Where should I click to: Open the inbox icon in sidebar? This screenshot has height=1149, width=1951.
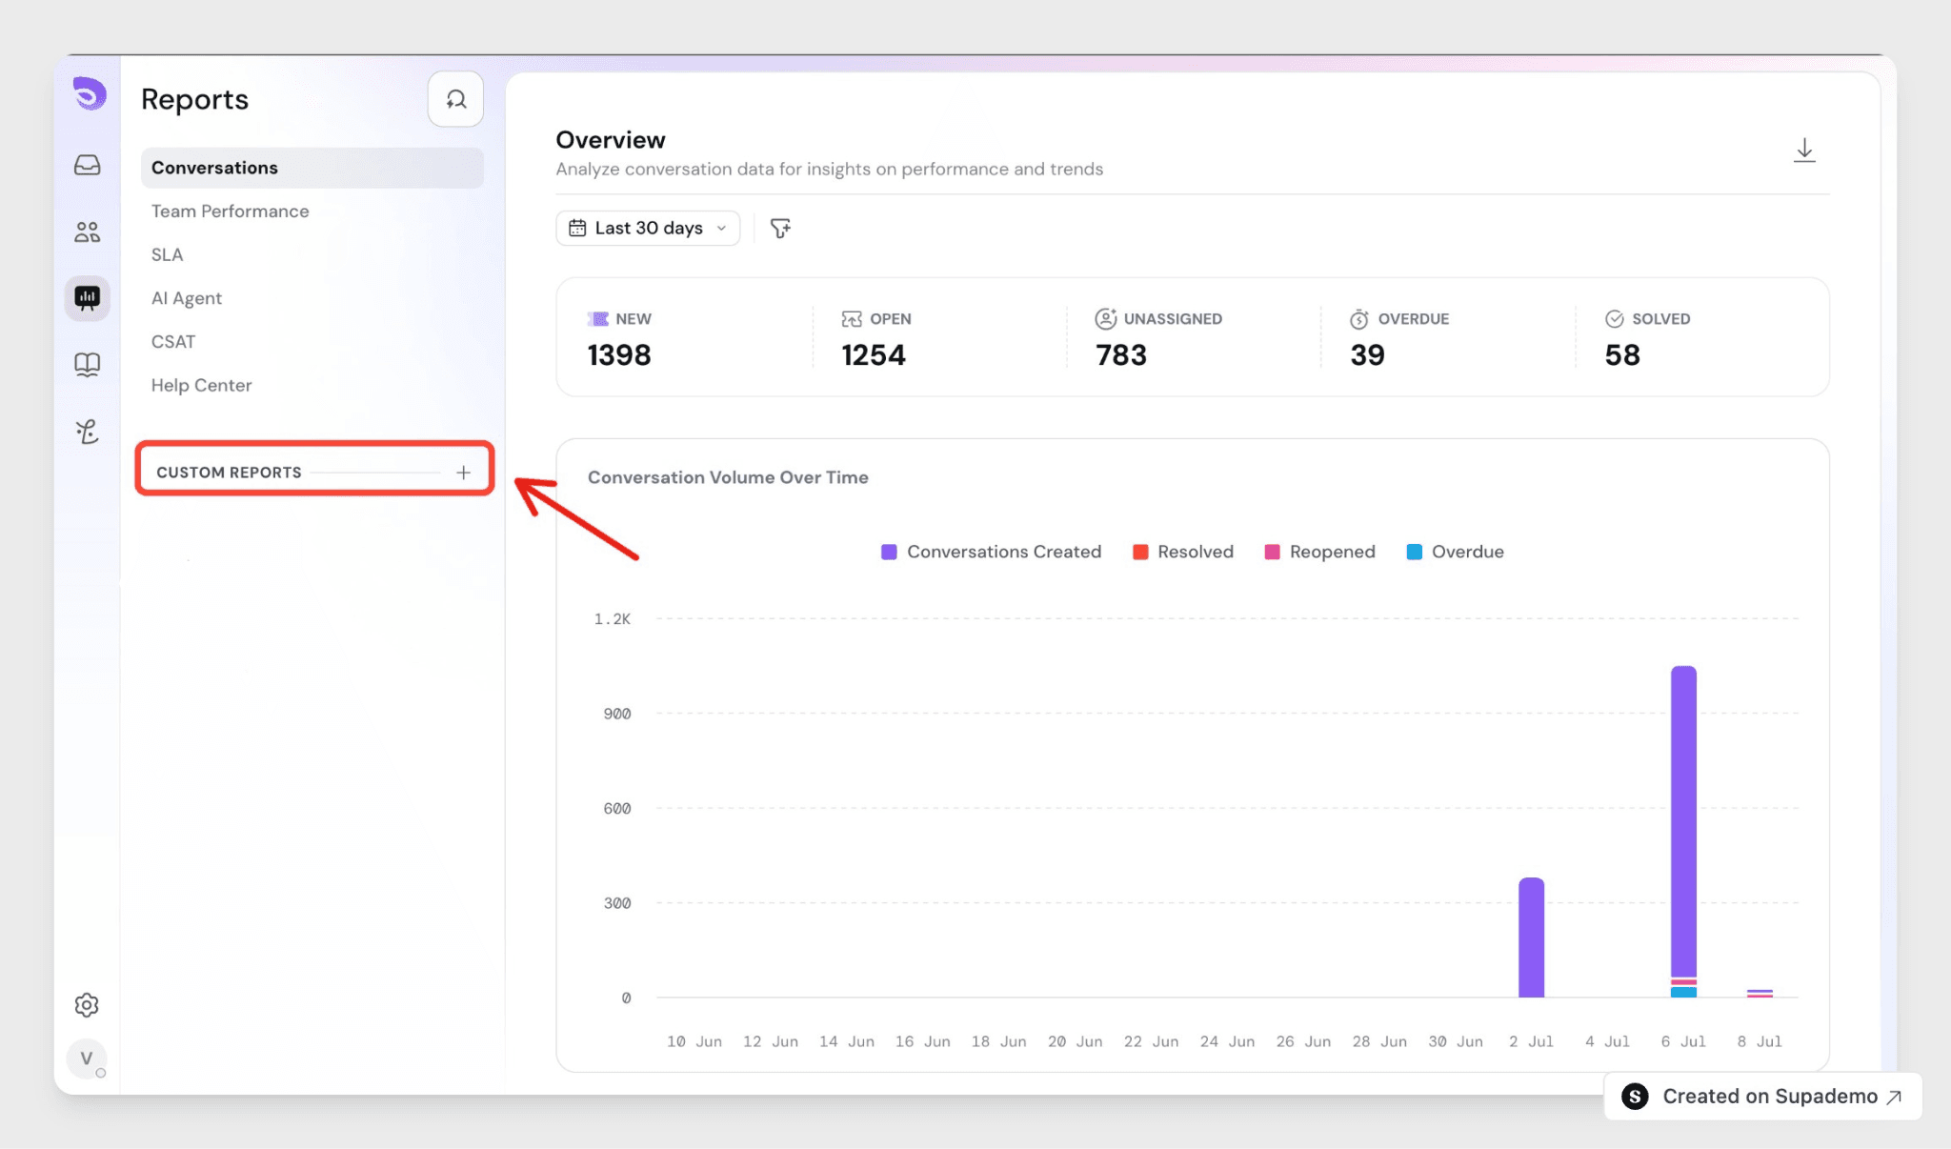pos(88,165)
